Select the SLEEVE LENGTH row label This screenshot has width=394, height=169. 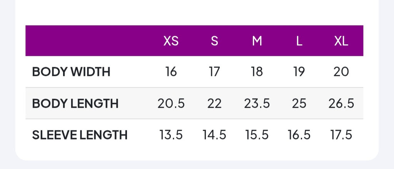point(80,135)
